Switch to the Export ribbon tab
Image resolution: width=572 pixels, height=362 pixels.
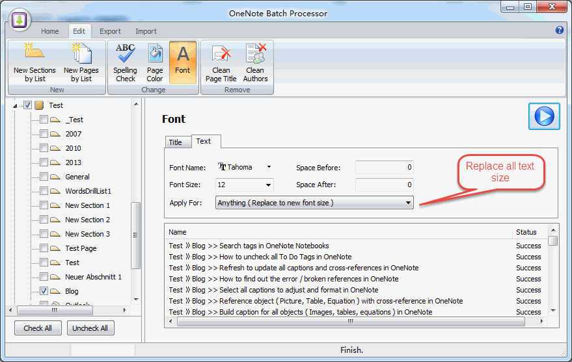110,31
